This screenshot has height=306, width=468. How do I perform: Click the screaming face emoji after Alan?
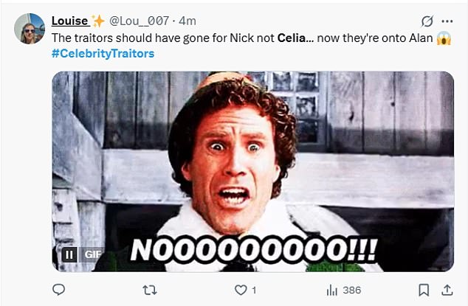(x=443, y=38)
